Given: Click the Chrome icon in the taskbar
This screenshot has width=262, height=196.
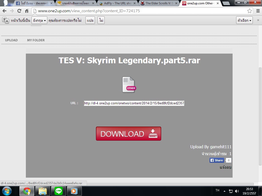Looking at the screenshot, I should [x=27, y=191].
